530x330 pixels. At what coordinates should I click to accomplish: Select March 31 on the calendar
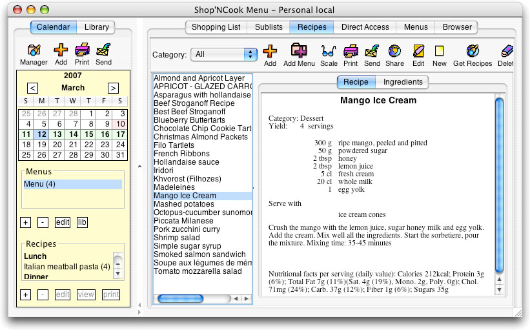[120, 155]
